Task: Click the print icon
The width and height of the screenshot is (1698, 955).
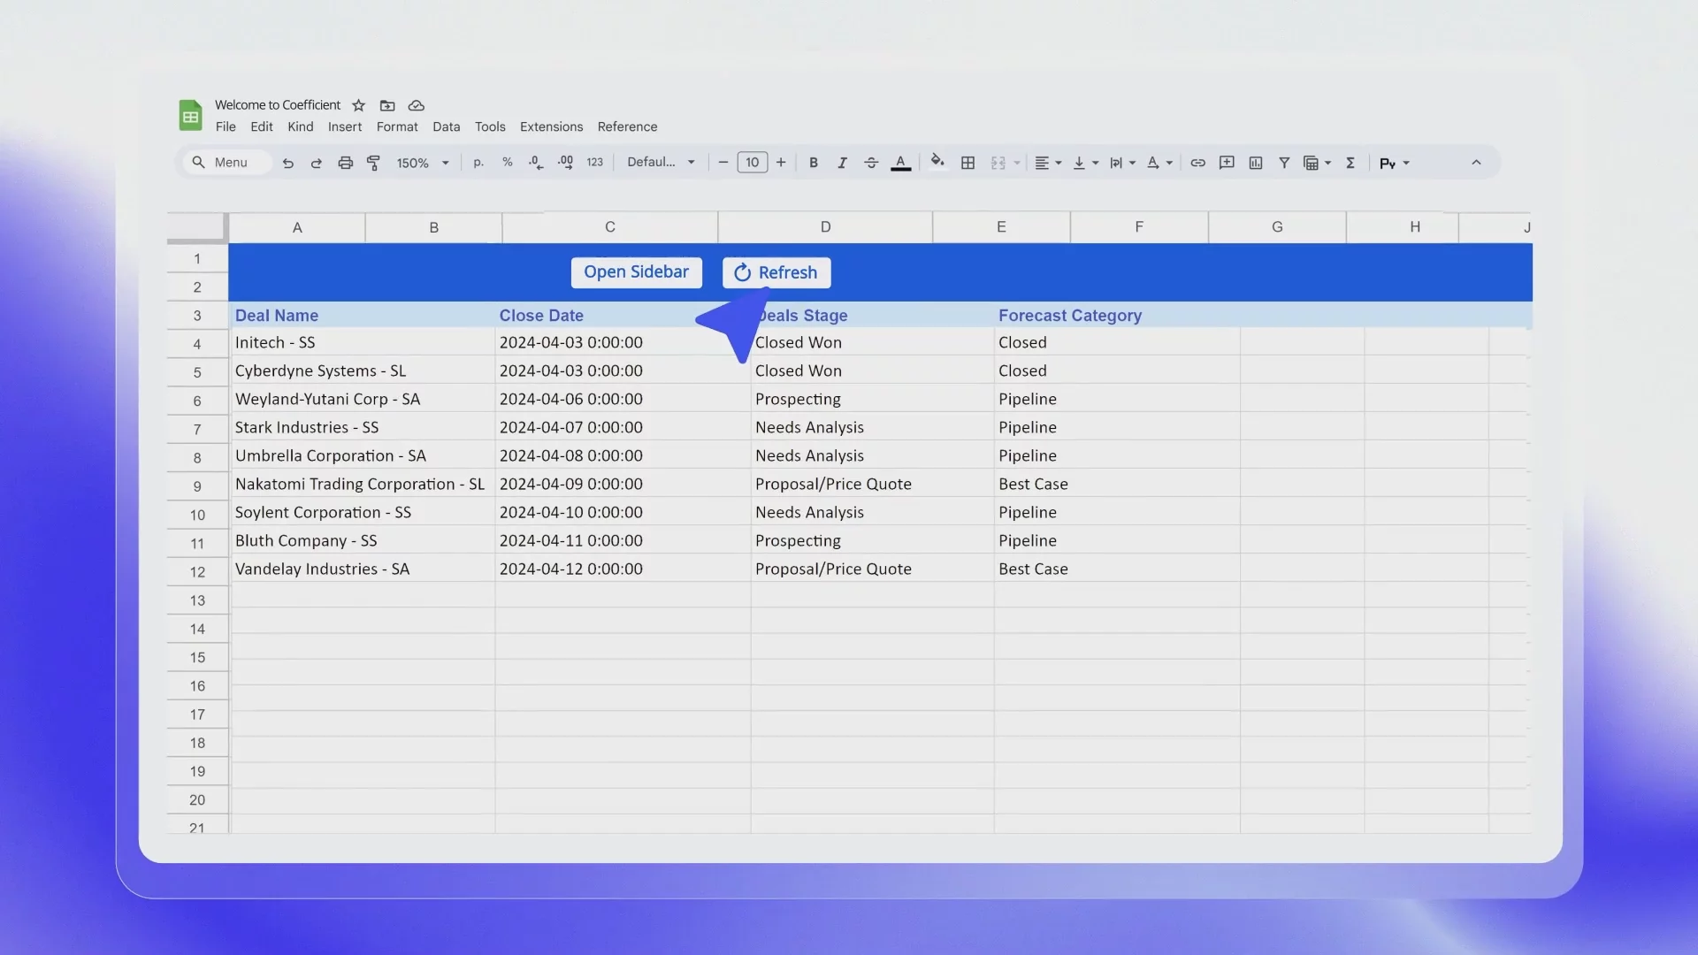Action: [x=345, y=163]
